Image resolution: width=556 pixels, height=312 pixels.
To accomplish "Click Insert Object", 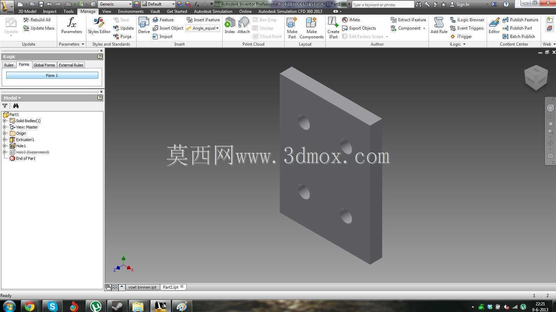I will coord(168,28).
